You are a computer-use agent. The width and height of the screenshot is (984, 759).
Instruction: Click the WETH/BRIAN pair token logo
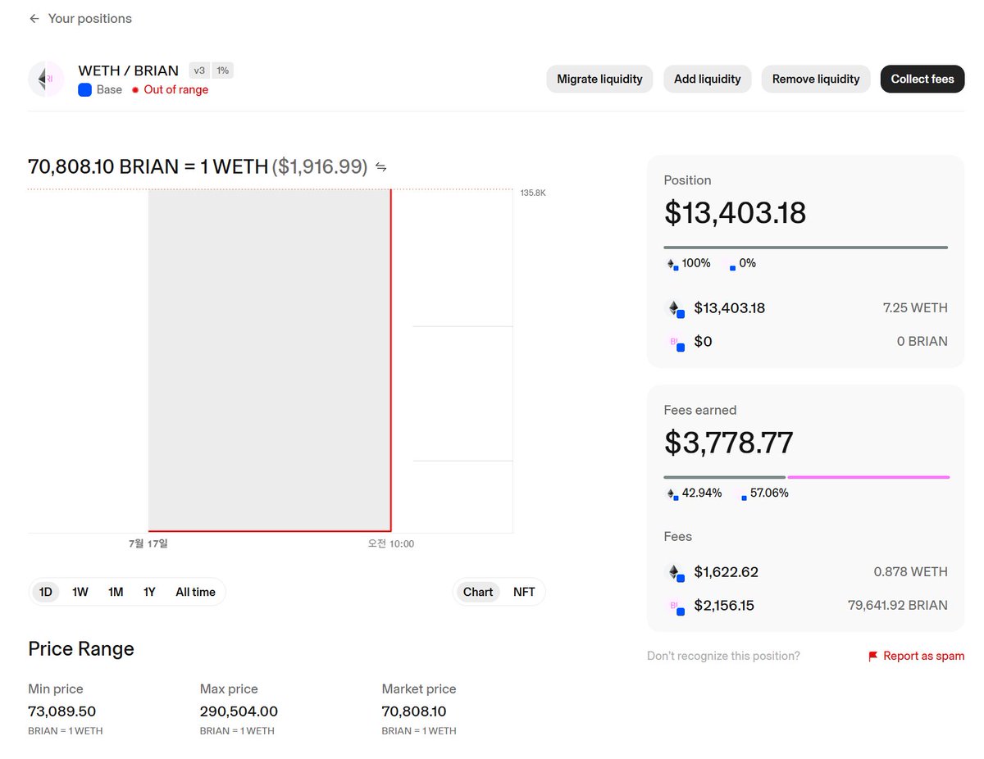point(47,80)
